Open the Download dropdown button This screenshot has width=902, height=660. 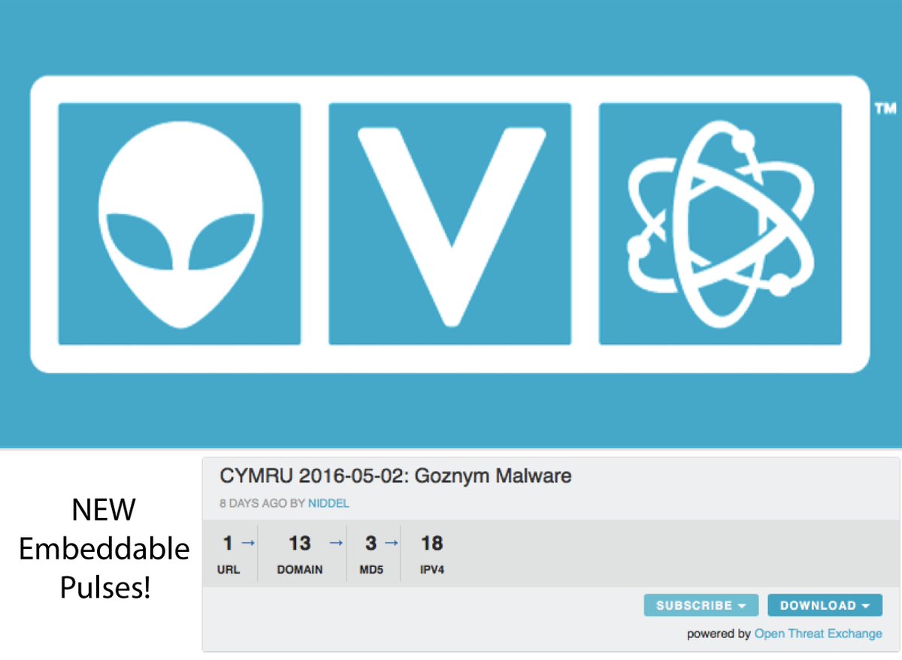coord(825,605)
